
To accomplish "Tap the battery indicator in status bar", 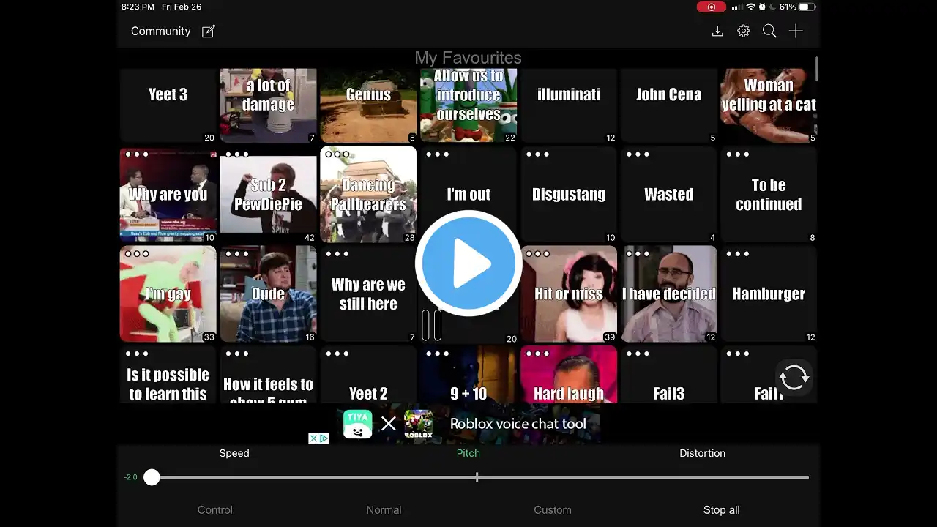I will [x=807, y=7].
